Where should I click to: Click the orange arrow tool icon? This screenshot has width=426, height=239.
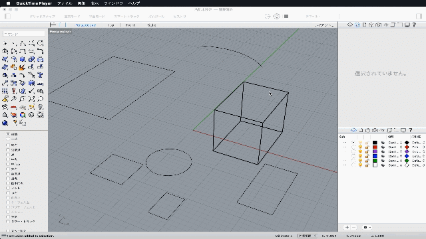[23, 67]
